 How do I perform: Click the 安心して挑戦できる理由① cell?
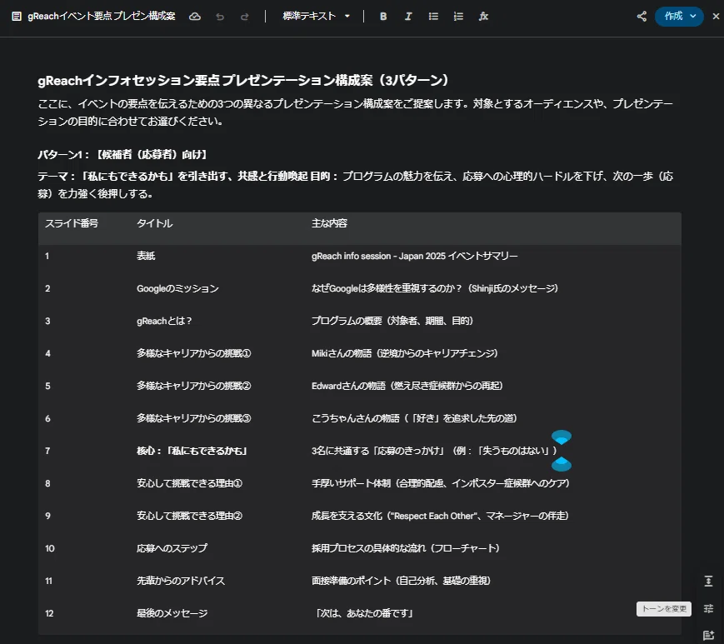(x=189, y=483)
